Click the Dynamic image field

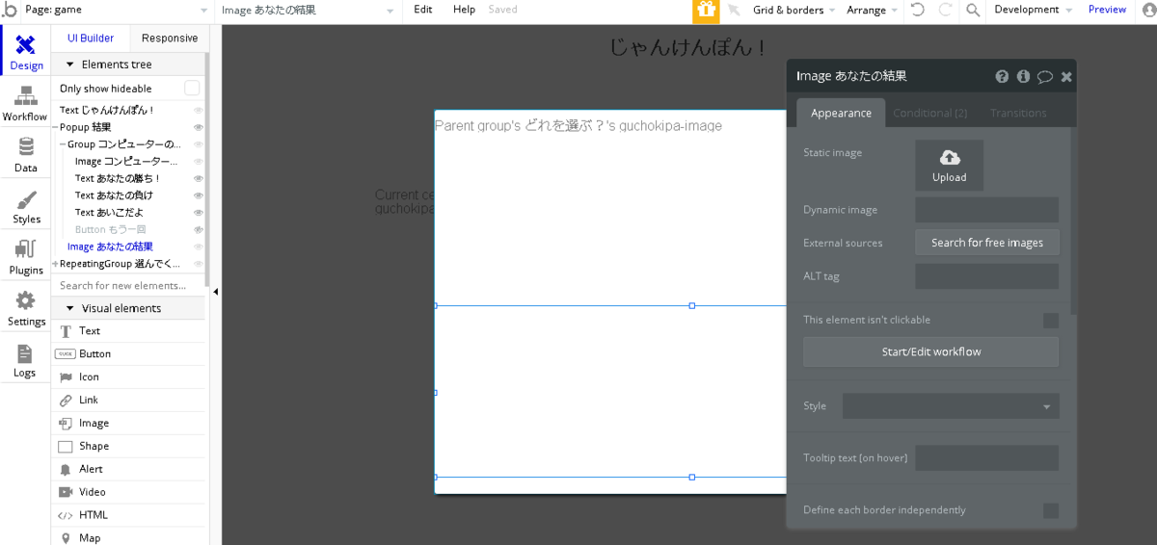tap(986, 210)
